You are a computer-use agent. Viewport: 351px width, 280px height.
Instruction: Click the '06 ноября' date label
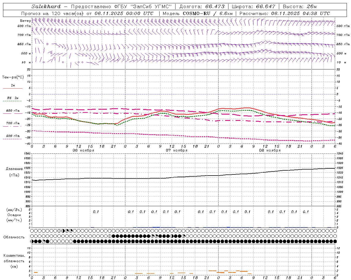tap(83, 150)
